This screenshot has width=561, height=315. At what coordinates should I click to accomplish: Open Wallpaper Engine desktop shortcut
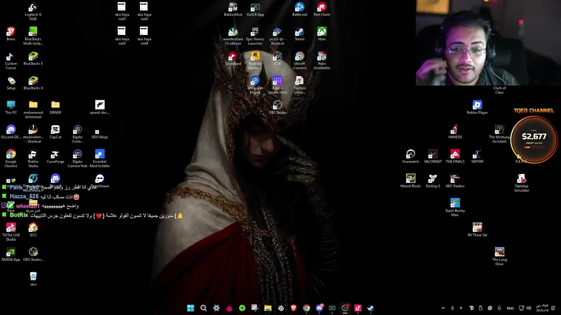255,85
